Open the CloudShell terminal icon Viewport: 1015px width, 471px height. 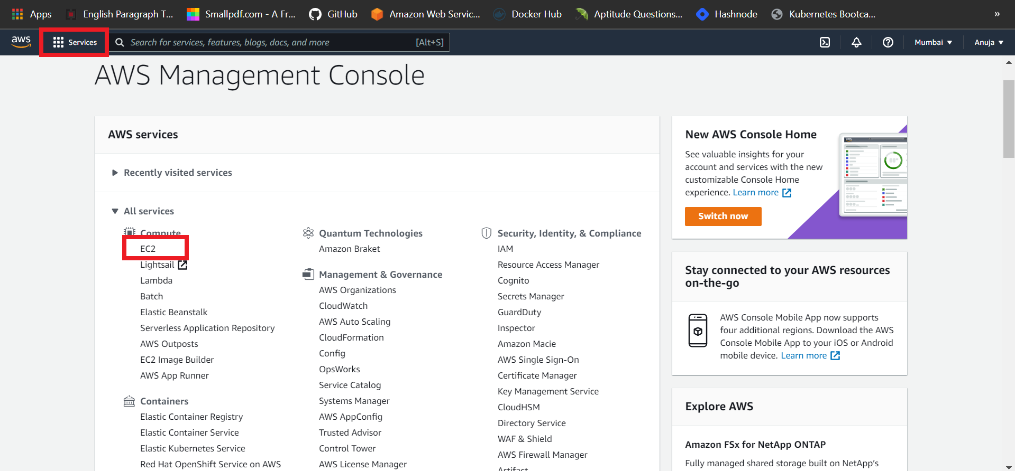tap(825, 42)
